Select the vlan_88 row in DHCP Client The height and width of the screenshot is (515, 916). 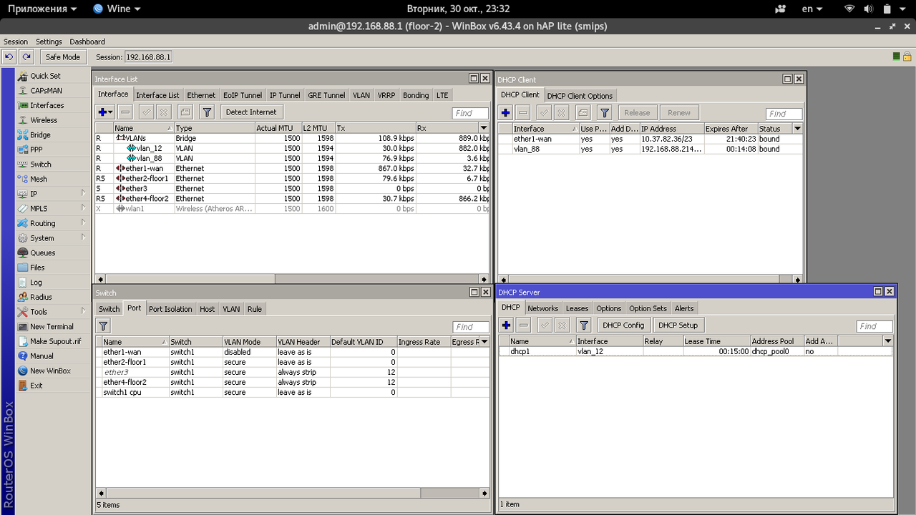[x=650, y=149]
